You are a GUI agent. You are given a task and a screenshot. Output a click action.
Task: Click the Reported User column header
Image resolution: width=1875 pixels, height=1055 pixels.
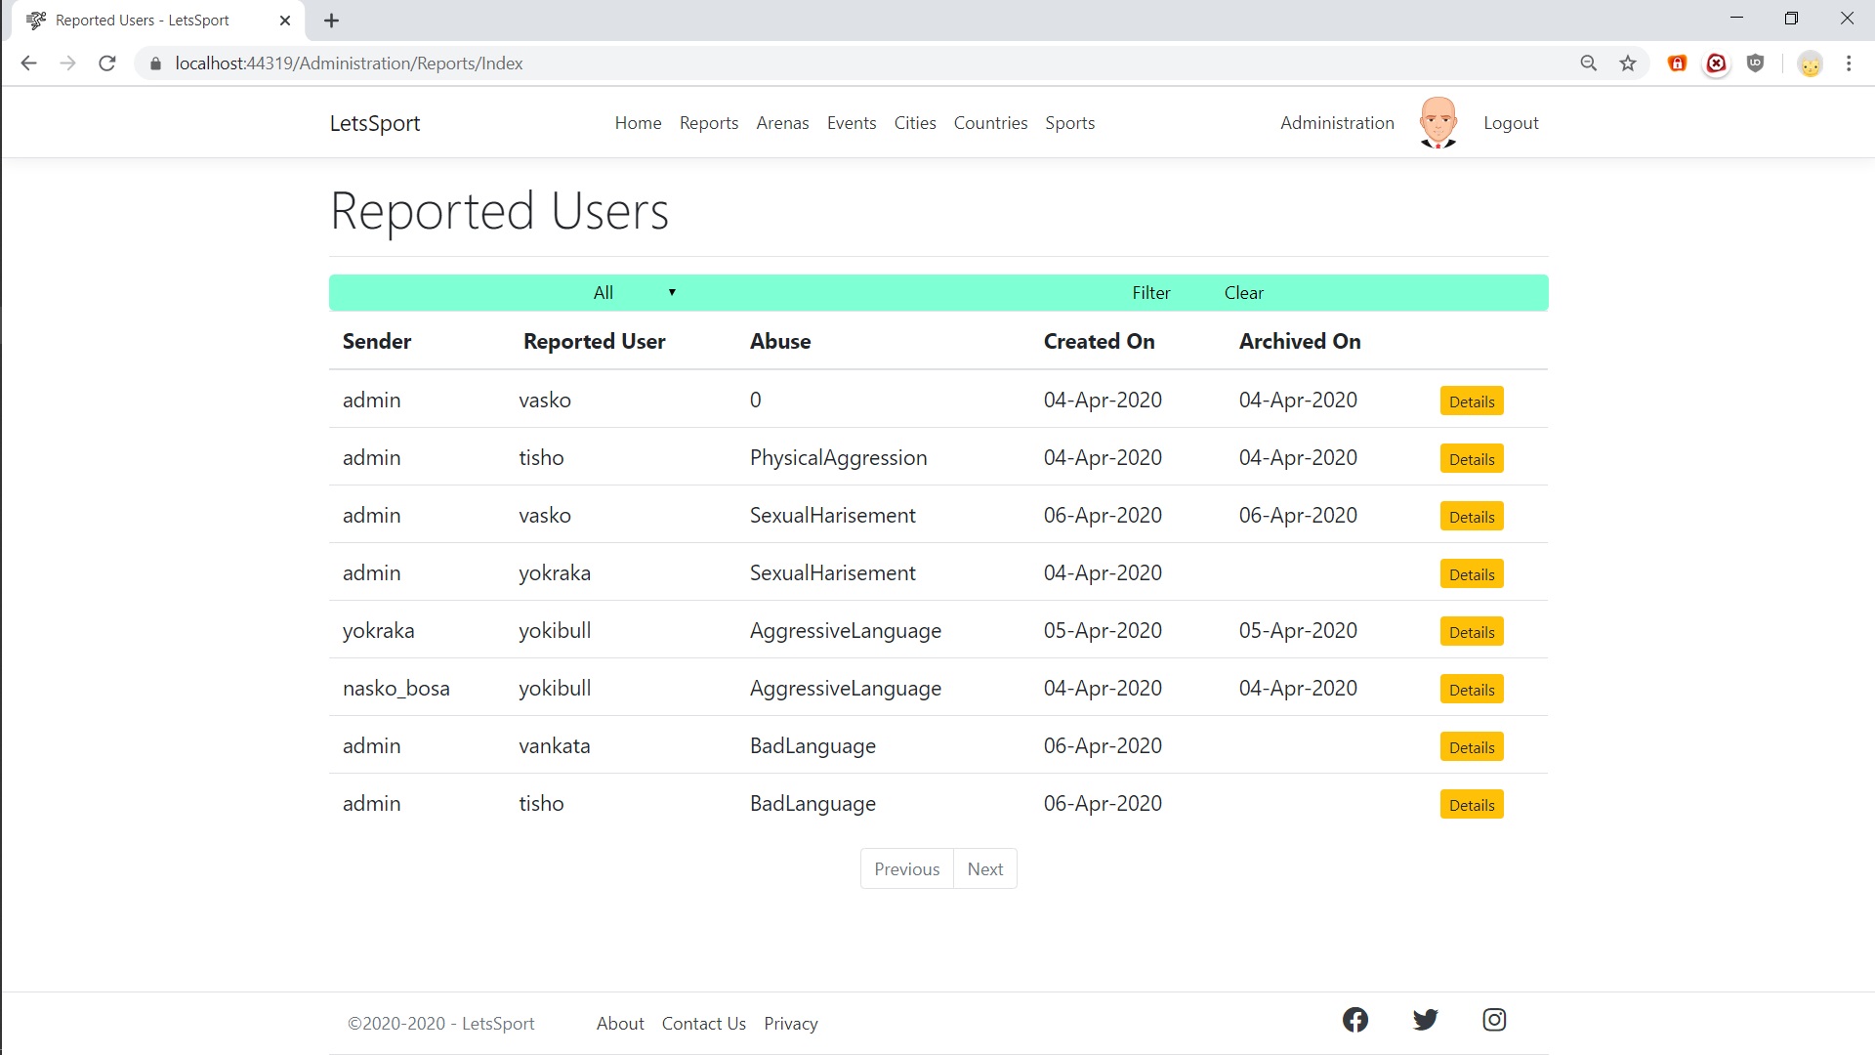tap(594, 342)
